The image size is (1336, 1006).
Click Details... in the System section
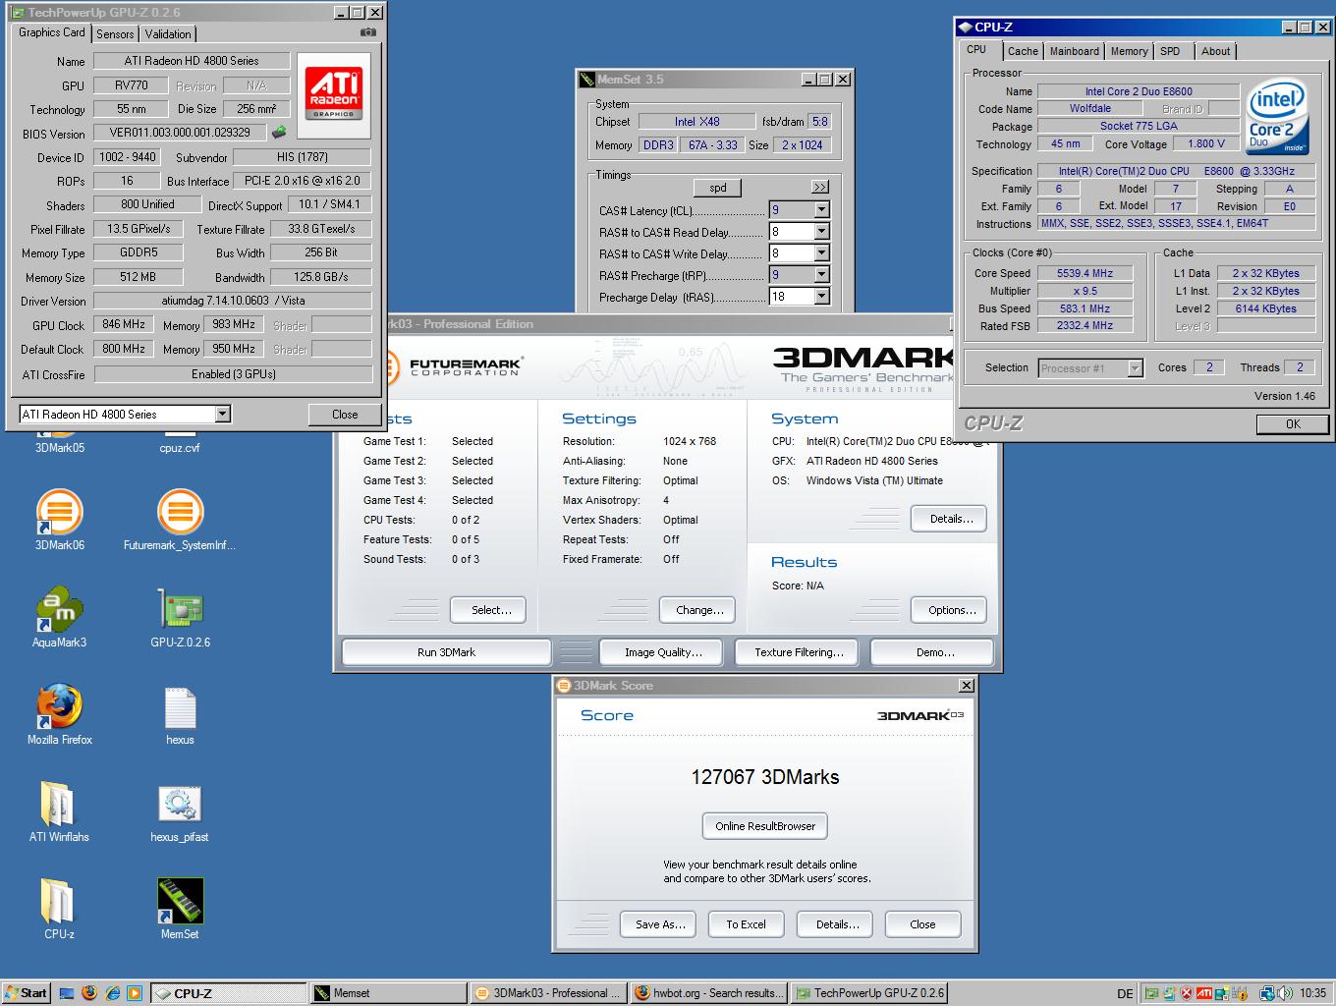[x=951, y=519]
